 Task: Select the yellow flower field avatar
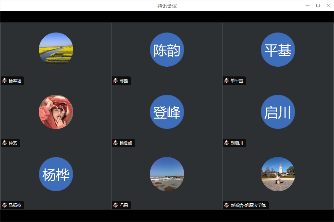click(x=56, y=49)
